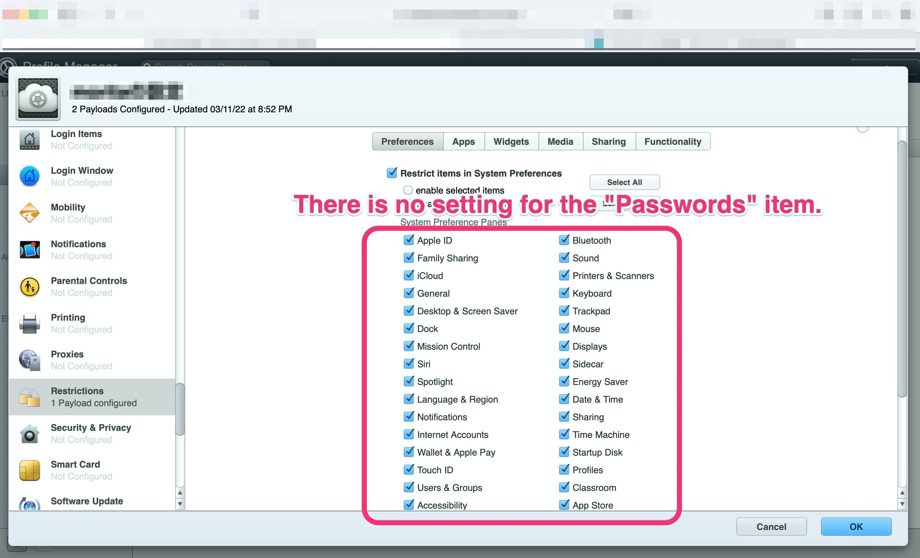This screenshot has width=920, height=558.
Task: Uncheck Restrict items in System Preferences
Action: (392, 173)
